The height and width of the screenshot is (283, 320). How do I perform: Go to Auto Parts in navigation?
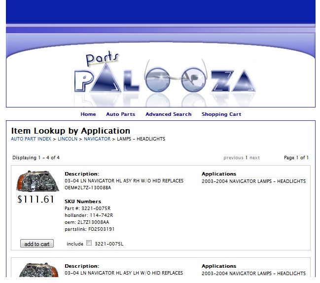click(x=120, y=114)
